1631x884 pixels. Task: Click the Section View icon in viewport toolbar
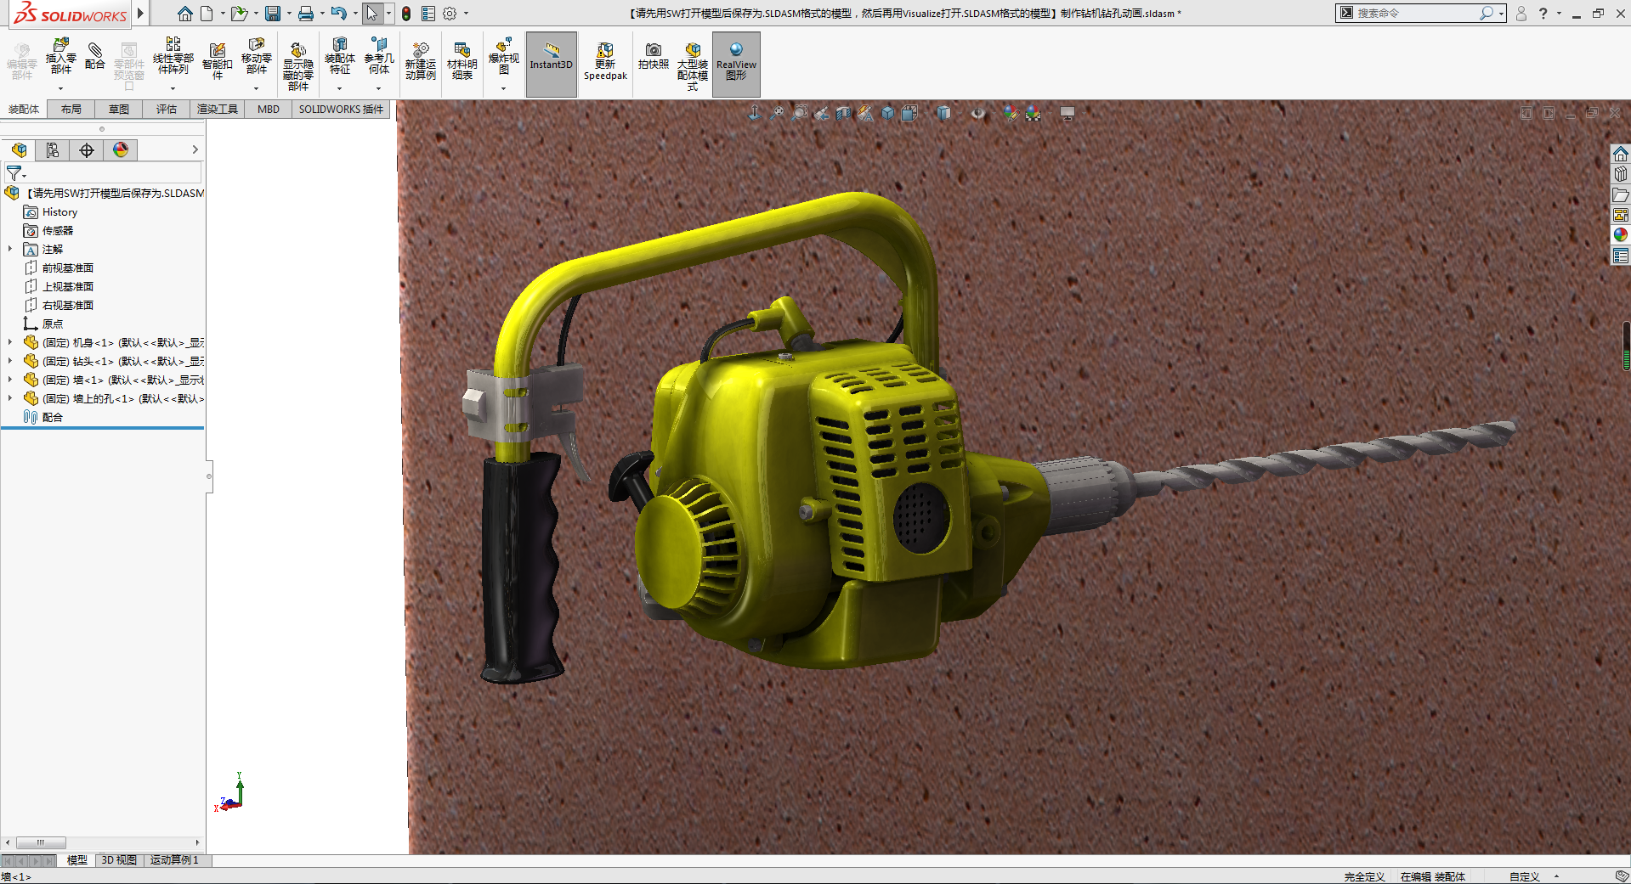coord(843,113)
